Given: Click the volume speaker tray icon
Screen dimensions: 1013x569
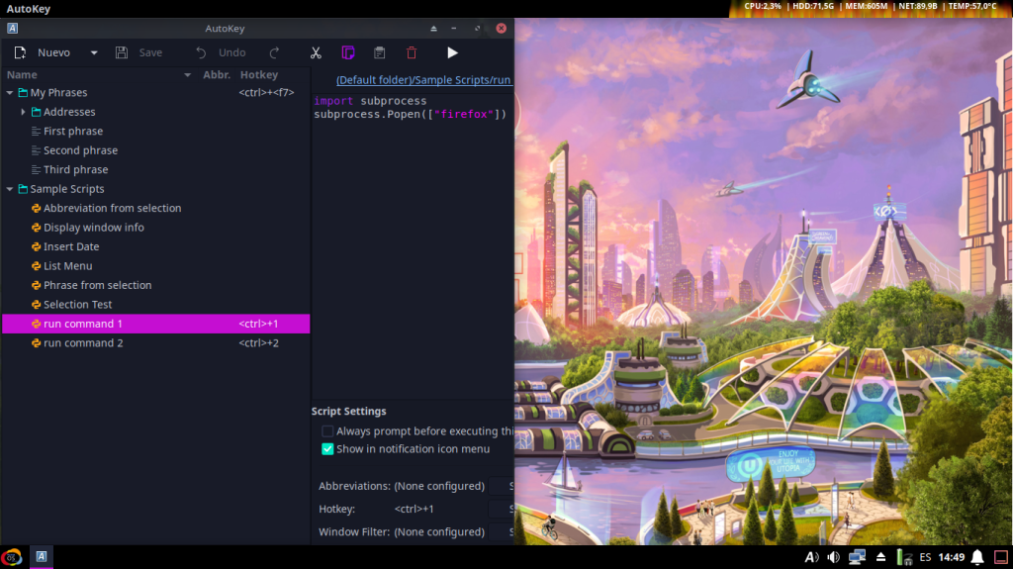Looking at the screenshot, I should (x=833, y=557).
